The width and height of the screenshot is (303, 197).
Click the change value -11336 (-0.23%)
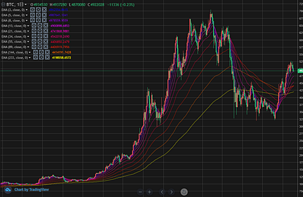[x=121, y=5]
